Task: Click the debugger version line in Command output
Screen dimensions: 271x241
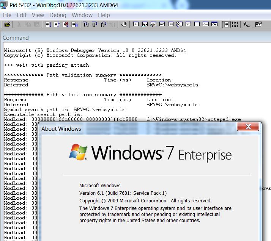Action: pos(95,50)
